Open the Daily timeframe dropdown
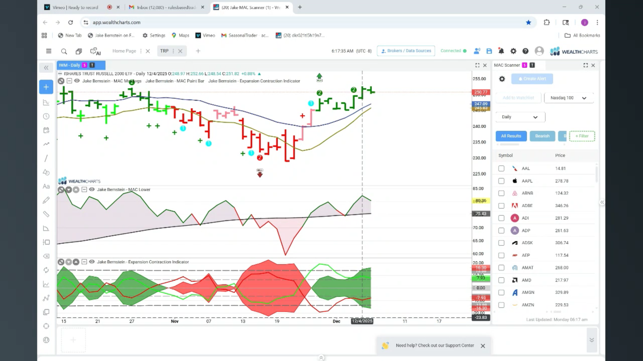The width and height of the screenshot is (643, 361). click(520, 117)
